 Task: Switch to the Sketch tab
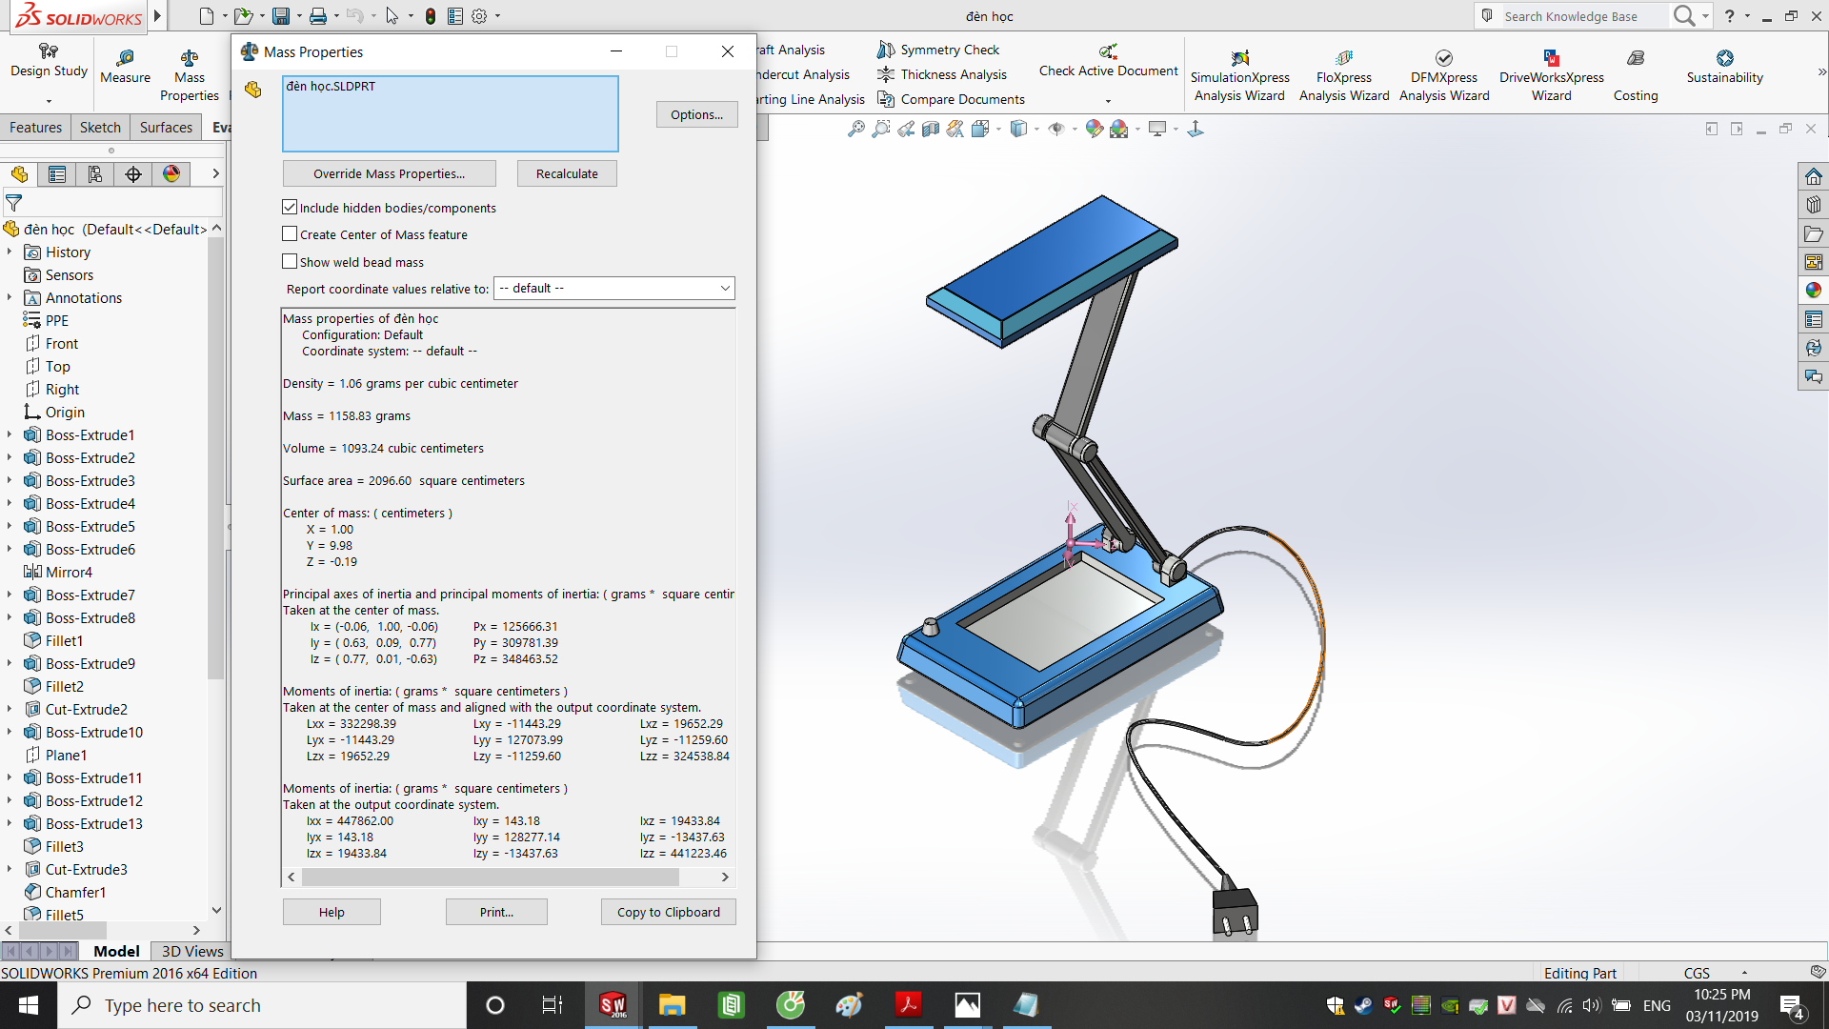coord(100,127)
